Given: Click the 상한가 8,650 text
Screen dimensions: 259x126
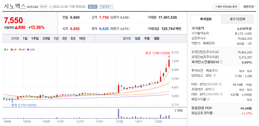Looking at the screenshot, I should click(119, 17).
